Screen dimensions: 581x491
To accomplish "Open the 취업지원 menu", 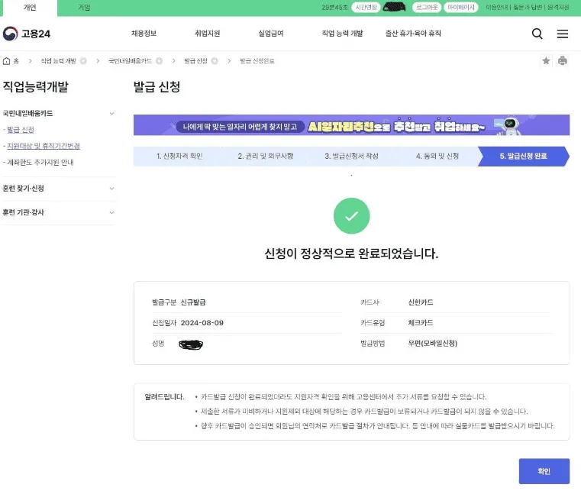I will click(207, 34).
